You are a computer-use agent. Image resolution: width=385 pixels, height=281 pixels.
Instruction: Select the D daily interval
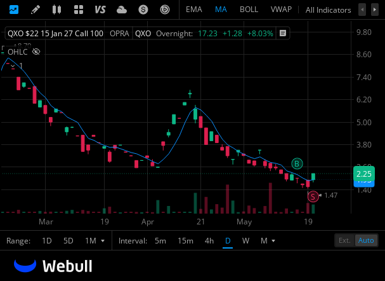point(228,241)
